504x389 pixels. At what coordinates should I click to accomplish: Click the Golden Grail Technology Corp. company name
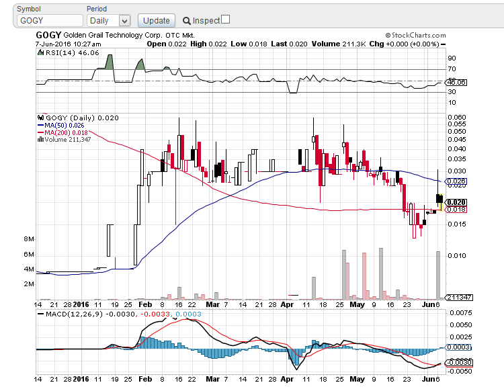coord(113,35)
